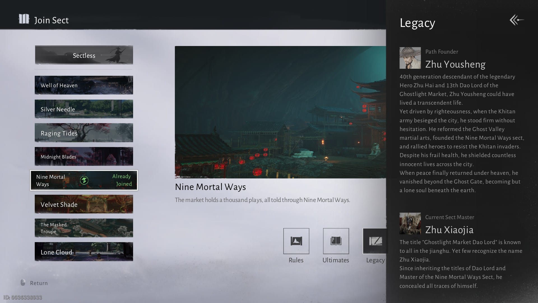Click the green Nine Mortal Ways emblem
Viewport: 538px width, 303px height.
[x=84, y=180]
